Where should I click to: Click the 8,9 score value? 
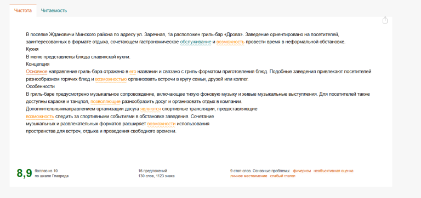point(25,173)
